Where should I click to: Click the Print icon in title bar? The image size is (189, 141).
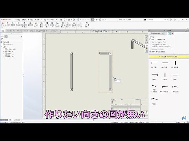pos(78,20)
